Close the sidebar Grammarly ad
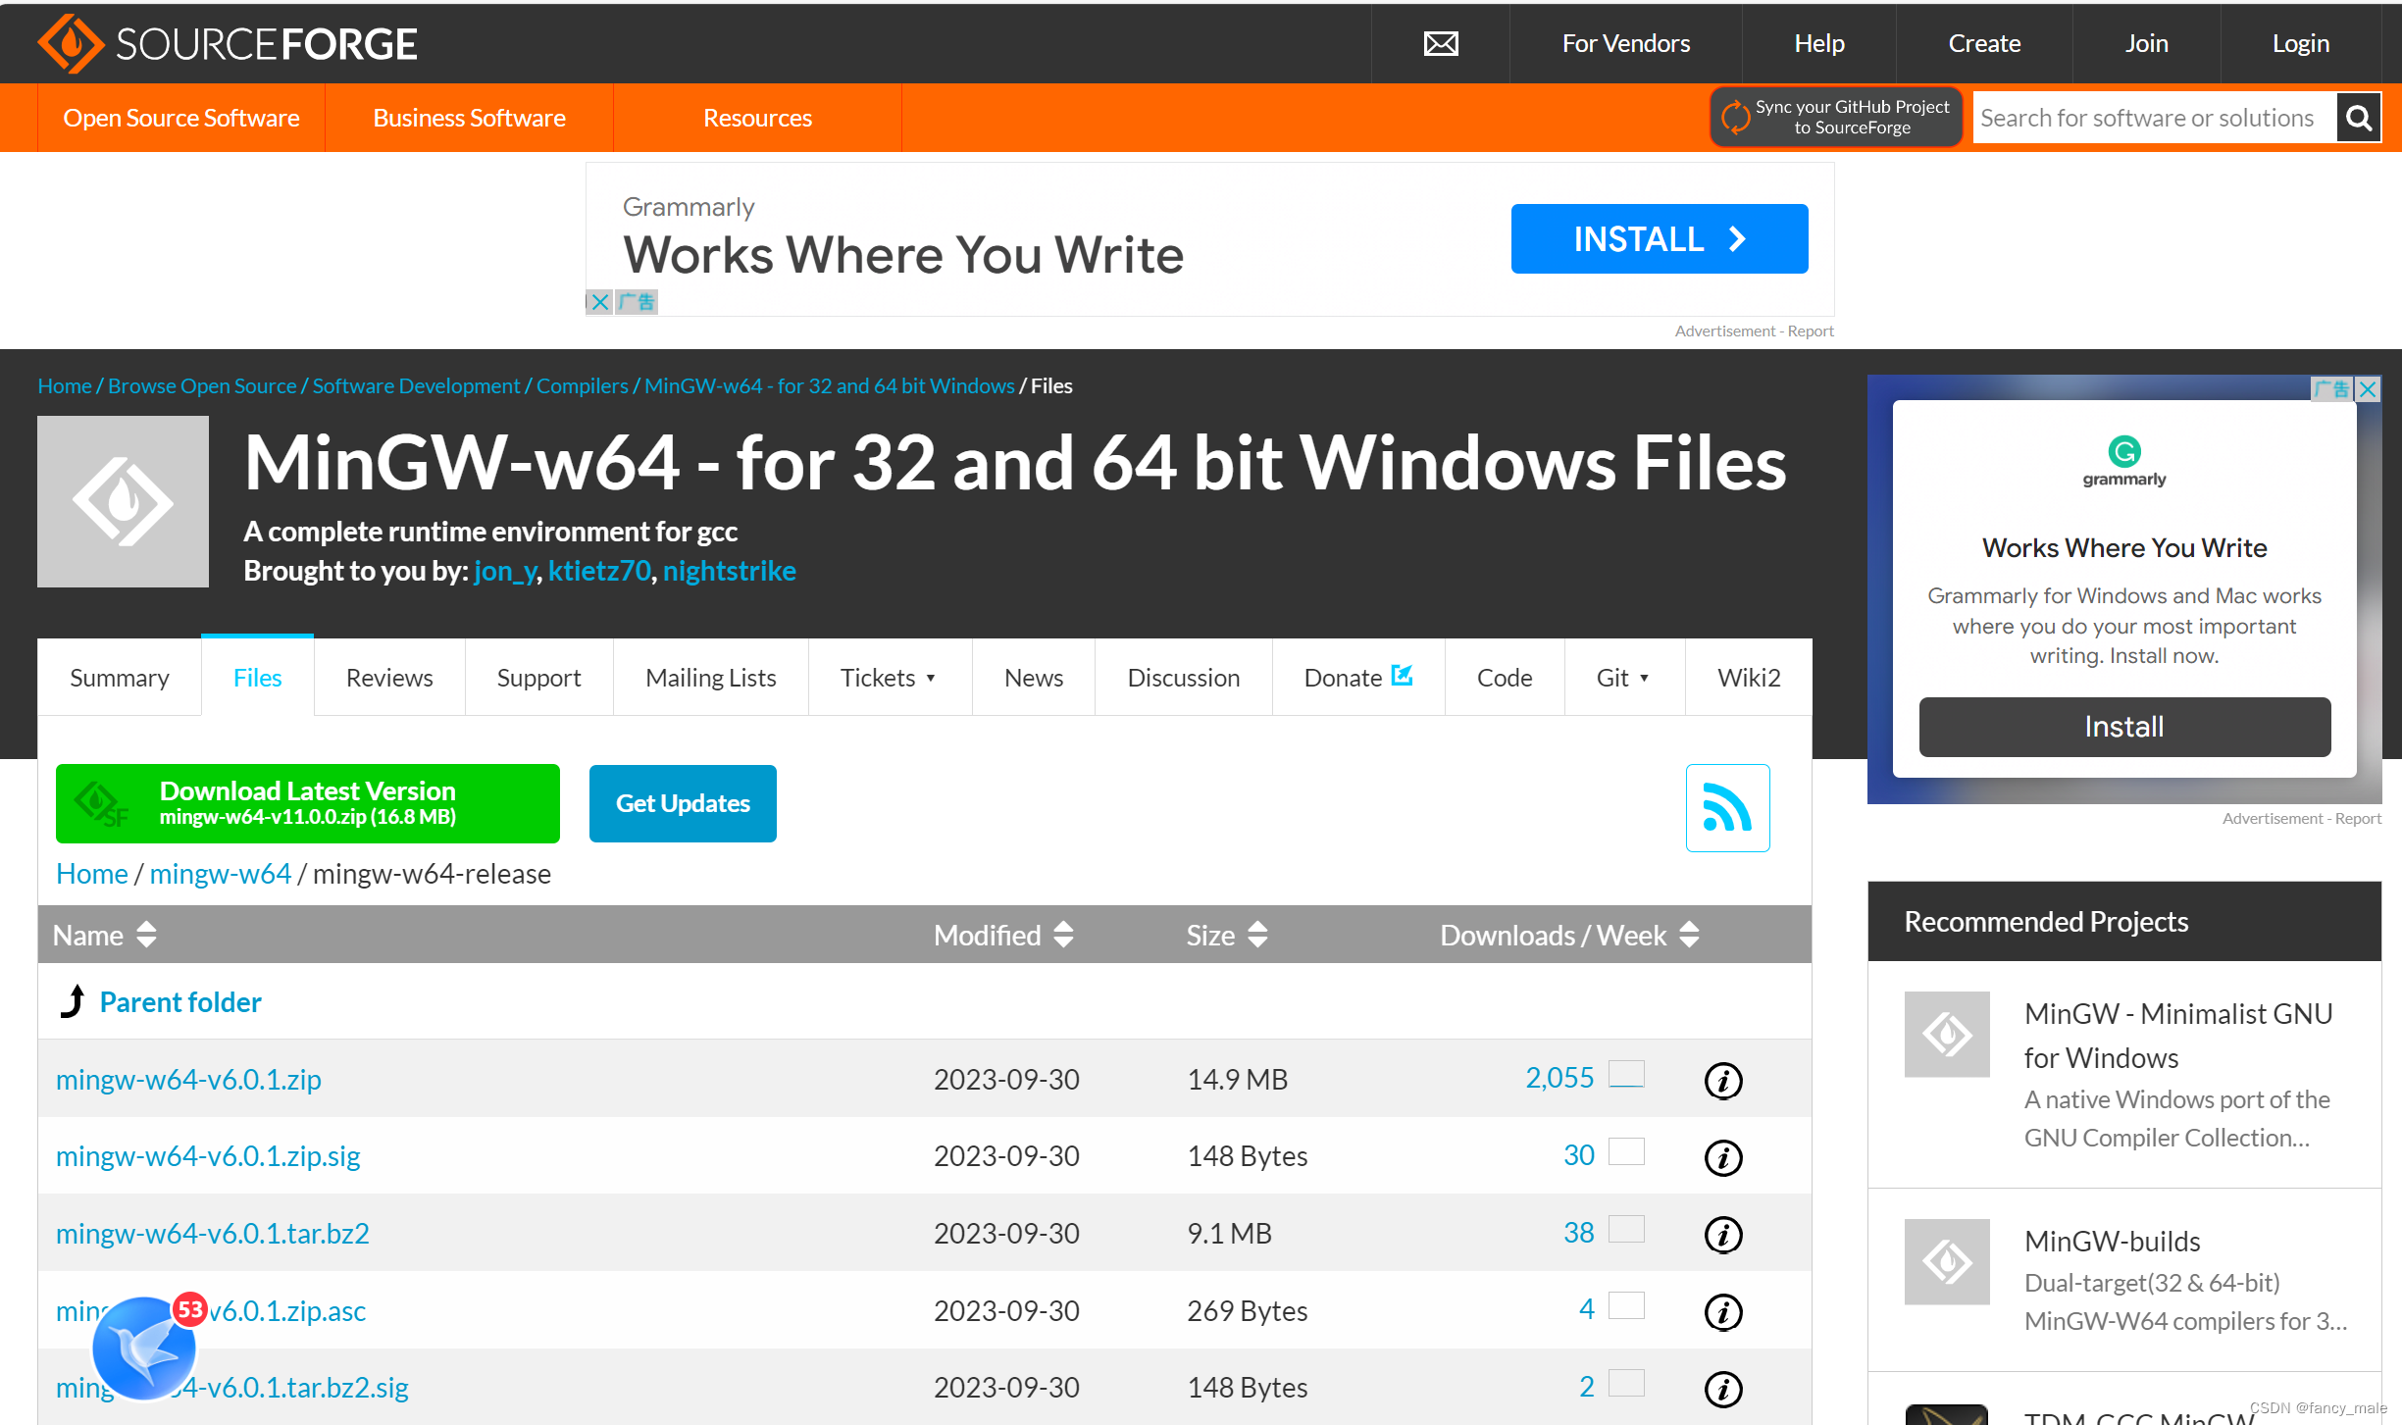The width and height of the screenshot is (2402, 1425). pos(2368,388)
